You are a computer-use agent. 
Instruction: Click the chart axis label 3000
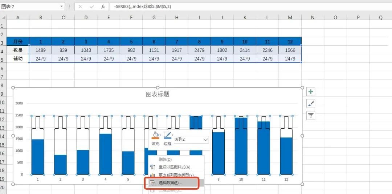coord(19,103)
